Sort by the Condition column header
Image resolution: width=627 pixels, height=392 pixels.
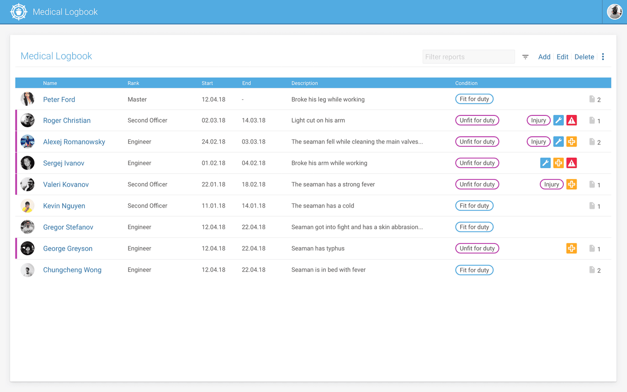point(466,83)
